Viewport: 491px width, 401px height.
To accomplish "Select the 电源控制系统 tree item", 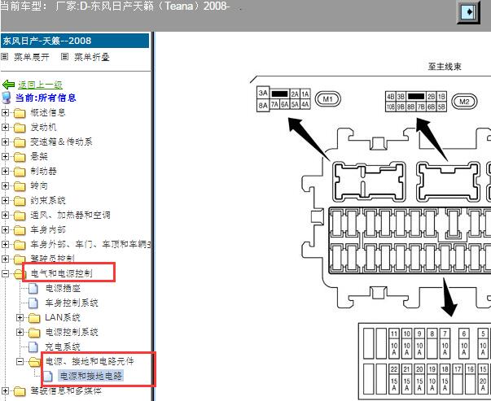I will [72, 332].
